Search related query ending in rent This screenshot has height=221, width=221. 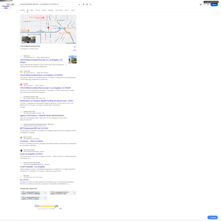pyautogui.click(x=63, y=193)
